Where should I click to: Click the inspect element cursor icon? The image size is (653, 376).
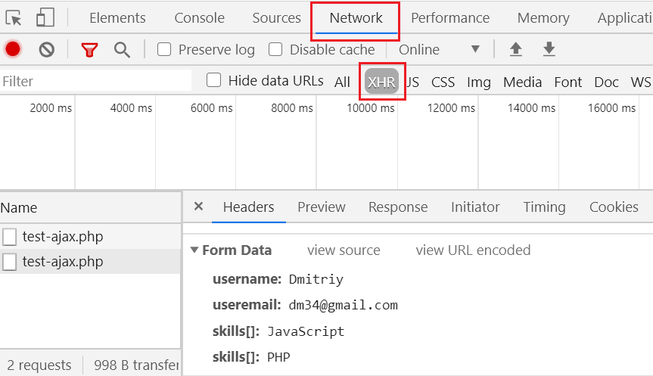[13, 18]
